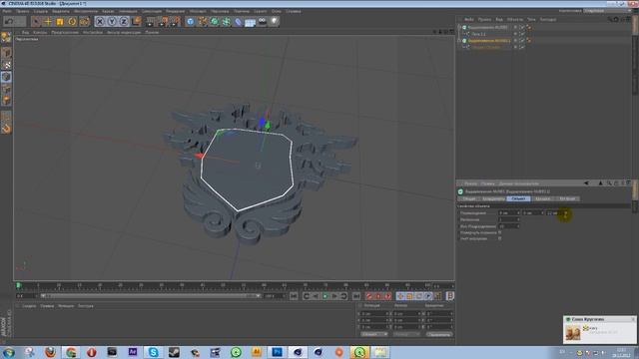This screenshot has width=639, height=359.
Task: Open the Рендеринг menu
Action: [176, 11]
